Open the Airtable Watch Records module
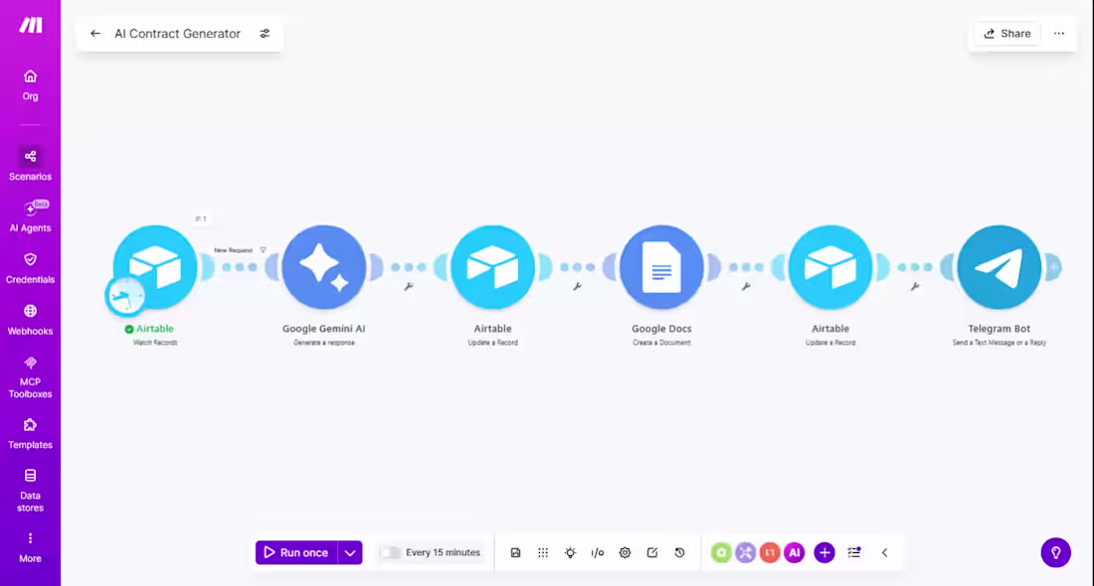The width and height of the screenshot is (1094, 586). coord(155,267)
